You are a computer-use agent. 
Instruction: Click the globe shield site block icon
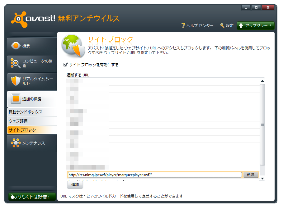tap(73, 46)
